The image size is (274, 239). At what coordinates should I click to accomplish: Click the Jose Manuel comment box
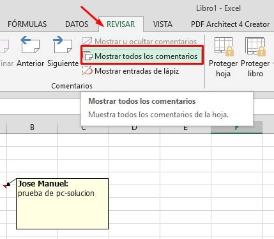pos(63,204)
